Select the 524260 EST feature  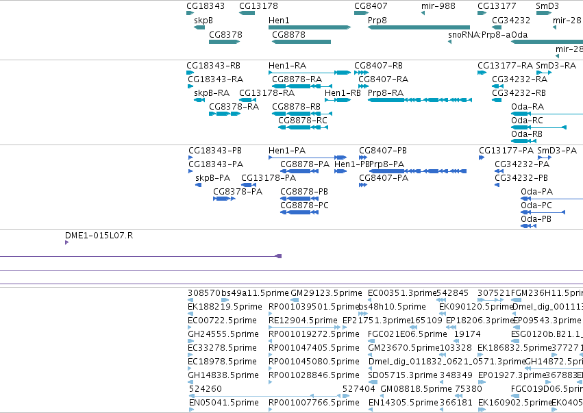point(264,396)
